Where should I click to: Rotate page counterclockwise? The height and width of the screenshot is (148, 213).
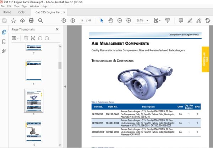coord(40,38)
